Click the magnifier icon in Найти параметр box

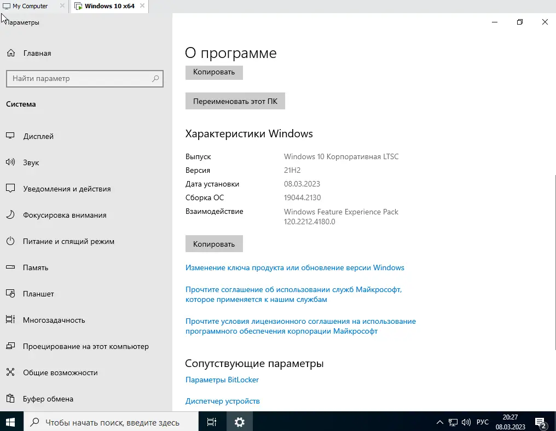tap(155, 79)
